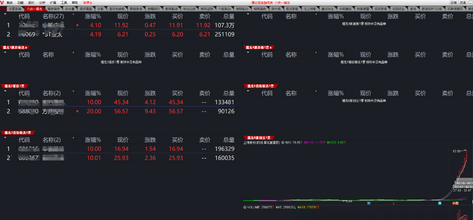Expand the 擒龙1抓首板选 panel label
Image resolution: width=473 pixels, height=220 pixels.
tap(15, 47)
